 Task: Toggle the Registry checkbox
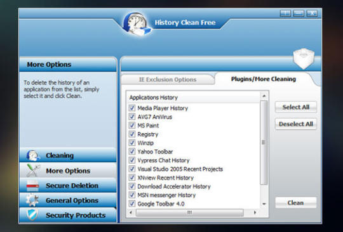131,134
